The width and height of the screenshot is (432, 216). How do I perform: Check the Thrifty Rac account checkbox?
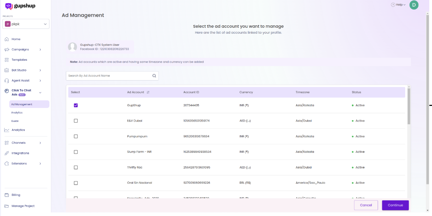tap(76, 167)
